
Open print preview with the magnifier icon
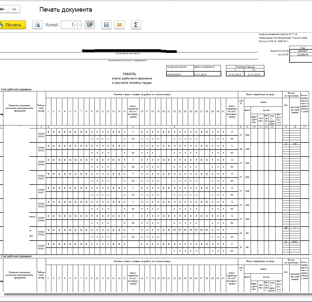pos(37,25)
